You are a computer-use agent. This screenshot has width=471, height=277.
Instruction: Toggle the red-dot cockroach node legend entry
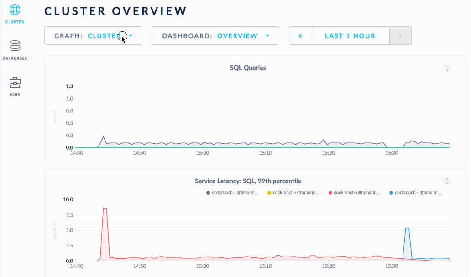pos(354,193)
